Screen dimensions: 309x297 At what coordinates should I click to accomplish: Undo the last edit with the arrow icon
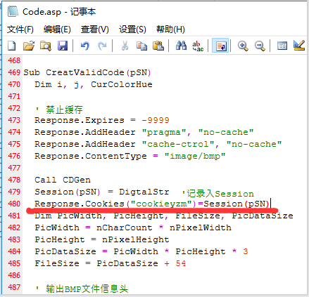[x=85, y=46]
